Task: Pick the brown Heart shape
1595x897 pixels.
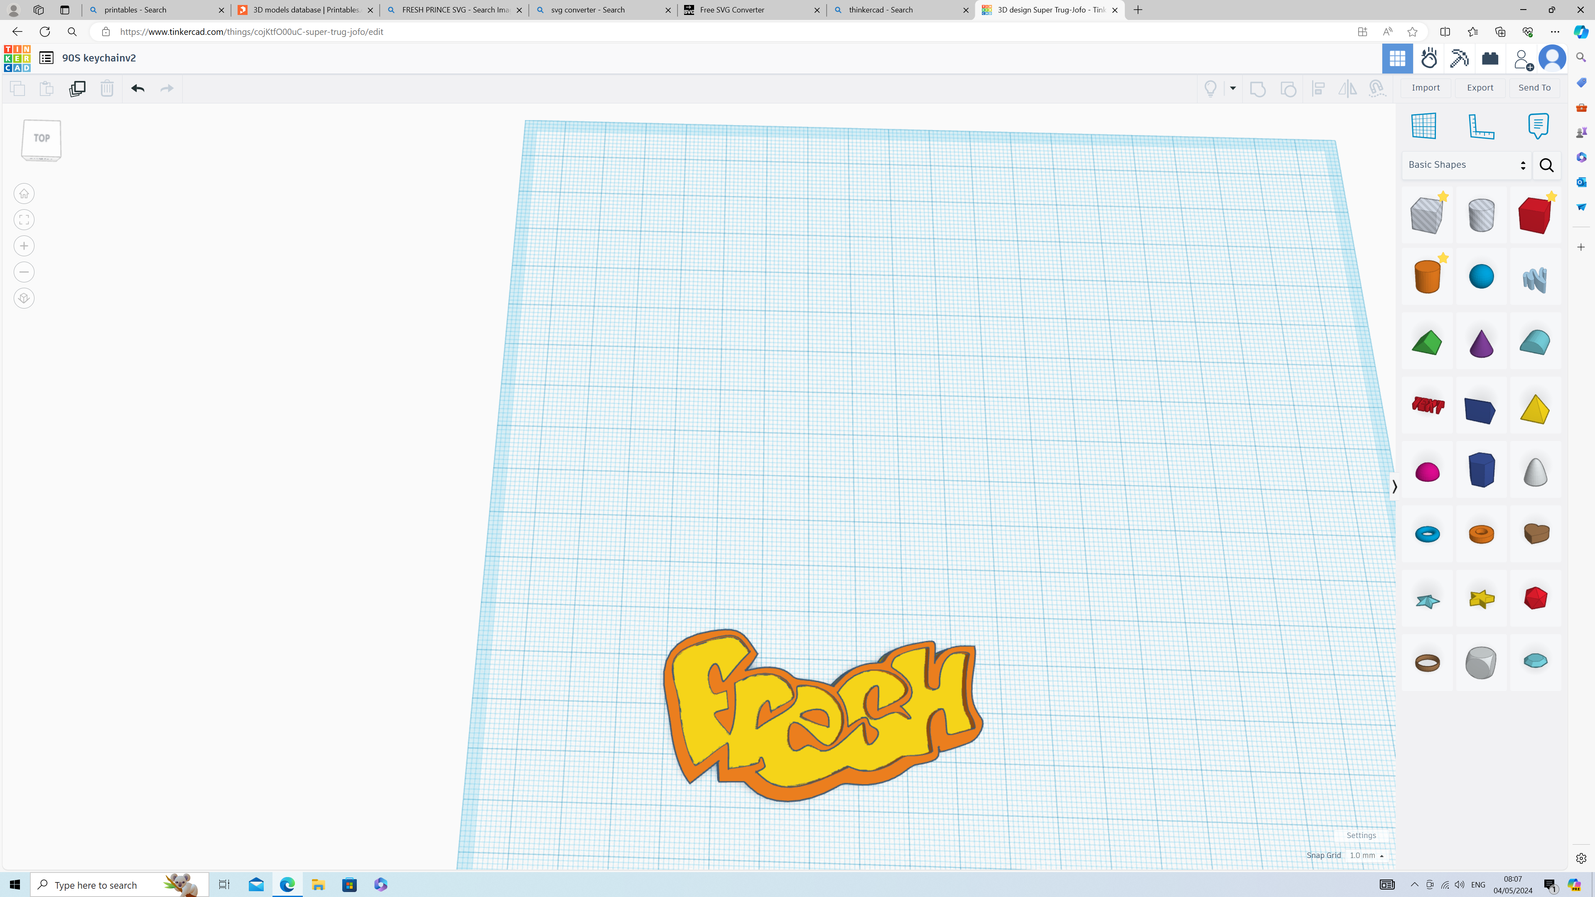Action: point(1535,534)
